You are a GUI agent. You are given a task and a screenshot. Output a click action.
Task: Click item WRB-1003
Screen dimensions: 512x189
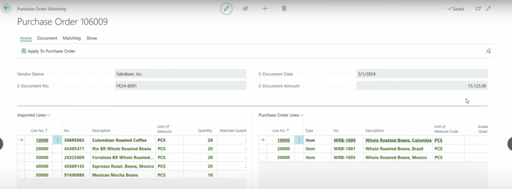pyautogui.click(x=344, y=157)
